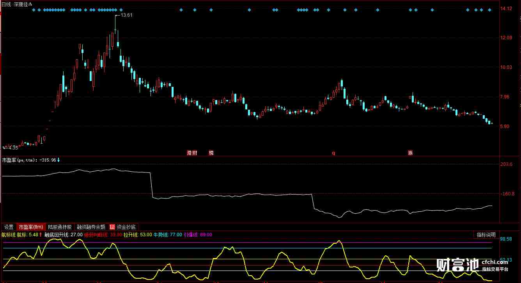The width and height of the screenshot is (521, 283).
Task: Click the 203.6 PE axis label
Action: coord(506,164)
